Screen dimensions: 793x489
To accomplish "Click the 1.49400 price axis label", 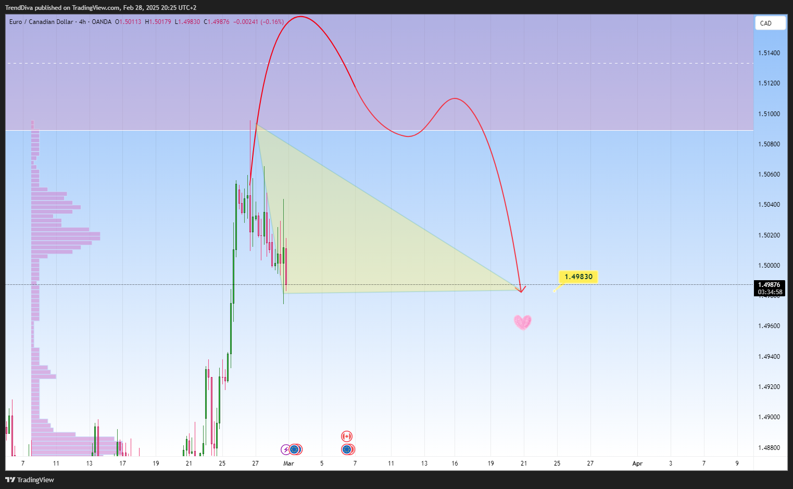I will pos(769,357).
